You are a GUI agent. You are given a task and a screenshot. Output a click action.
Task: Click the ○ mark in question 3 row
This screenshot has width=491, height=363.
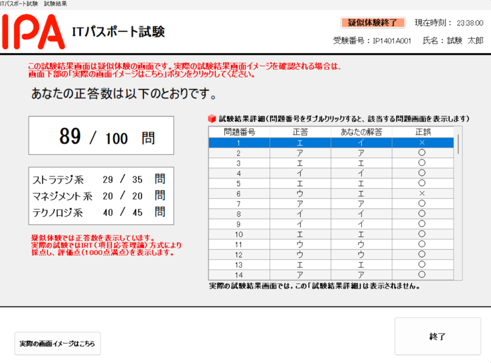(x=422, y=163)
